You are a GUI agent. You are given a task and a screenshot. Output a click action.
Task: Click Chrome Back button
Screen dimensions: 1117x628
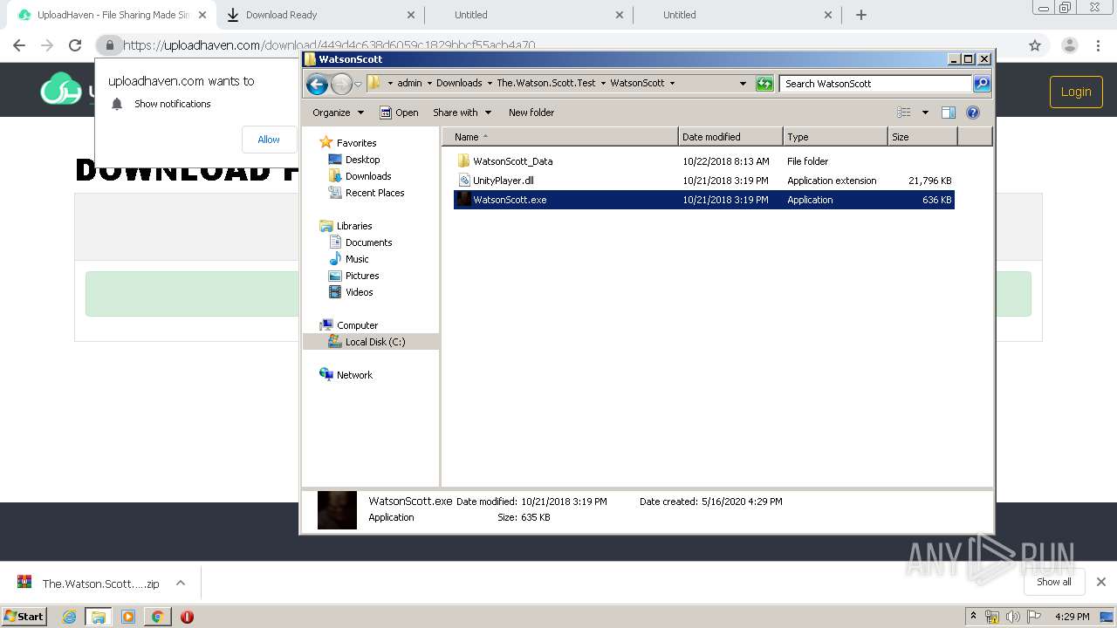coord(19,45)
